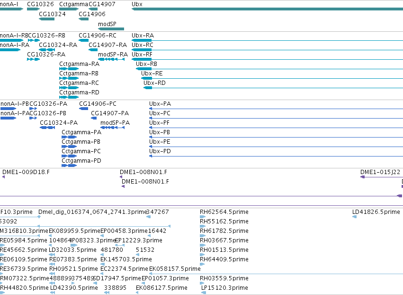
Task: Select the CG10324-PA protein feature
Action: (47, 128)
